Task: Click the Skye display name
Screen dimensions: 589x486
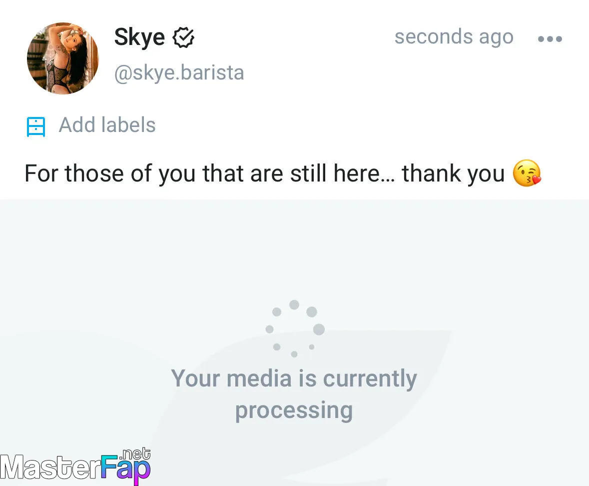Action: pos(139,37)
